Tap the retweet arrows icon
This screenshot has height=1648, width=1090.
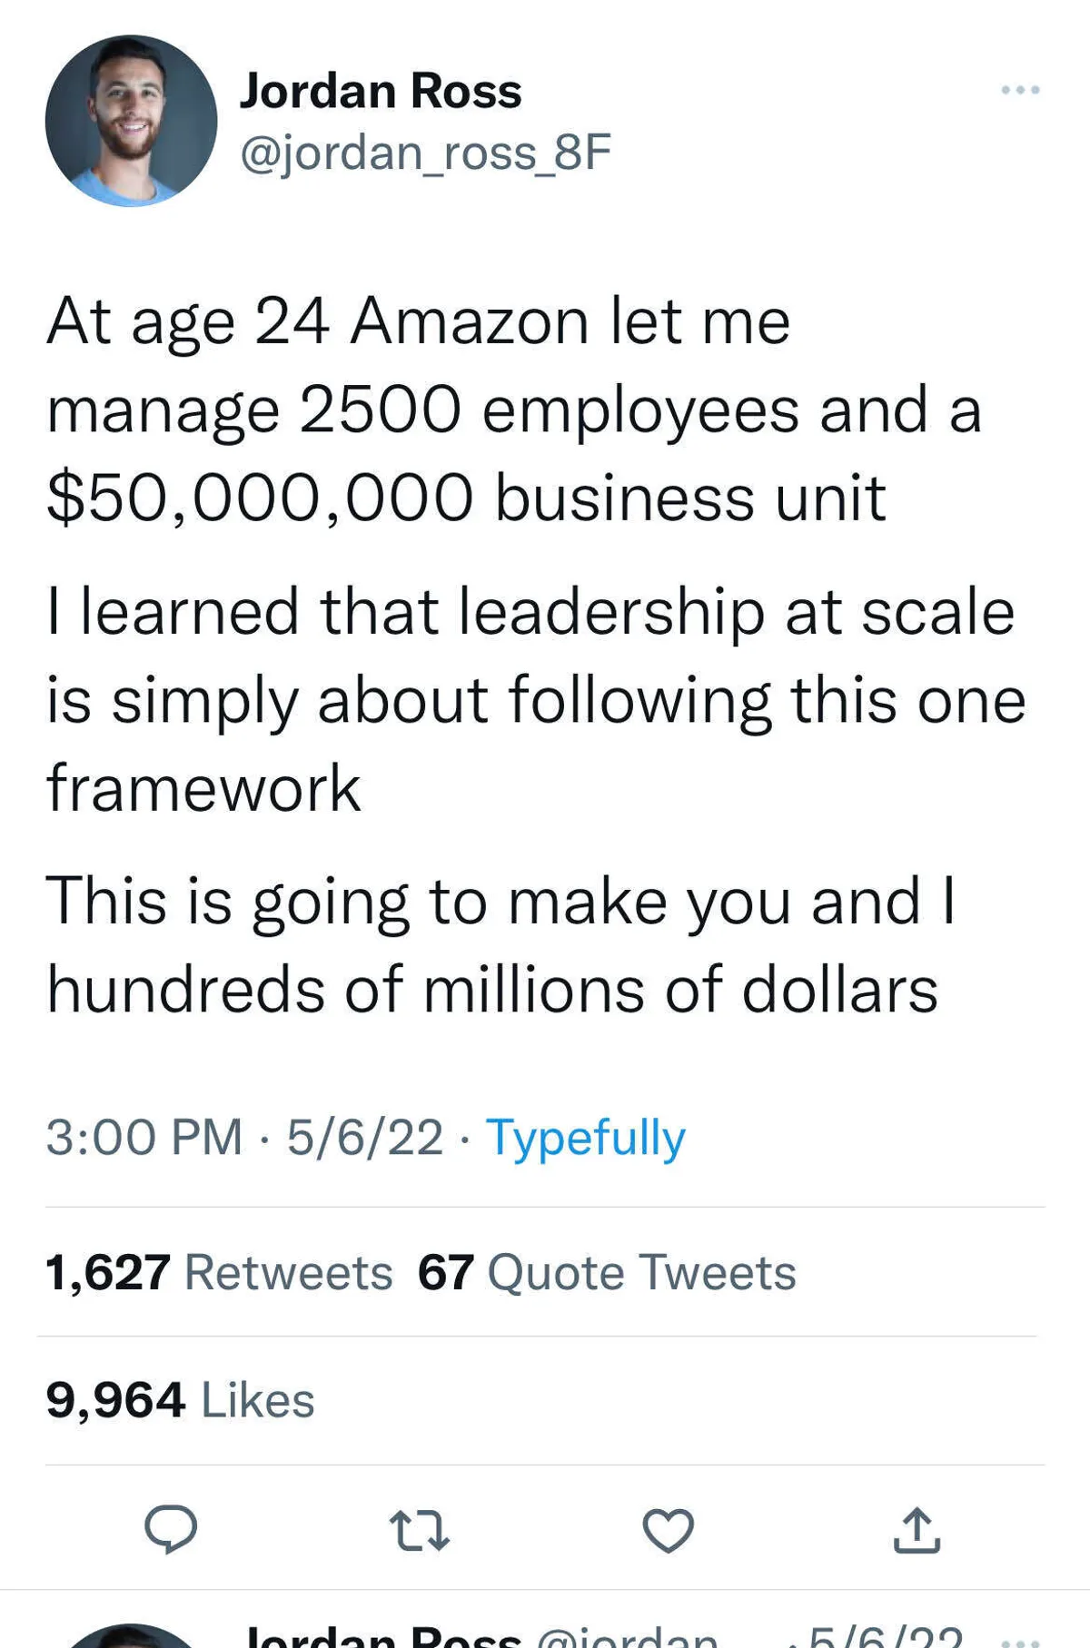(419, 1529)
